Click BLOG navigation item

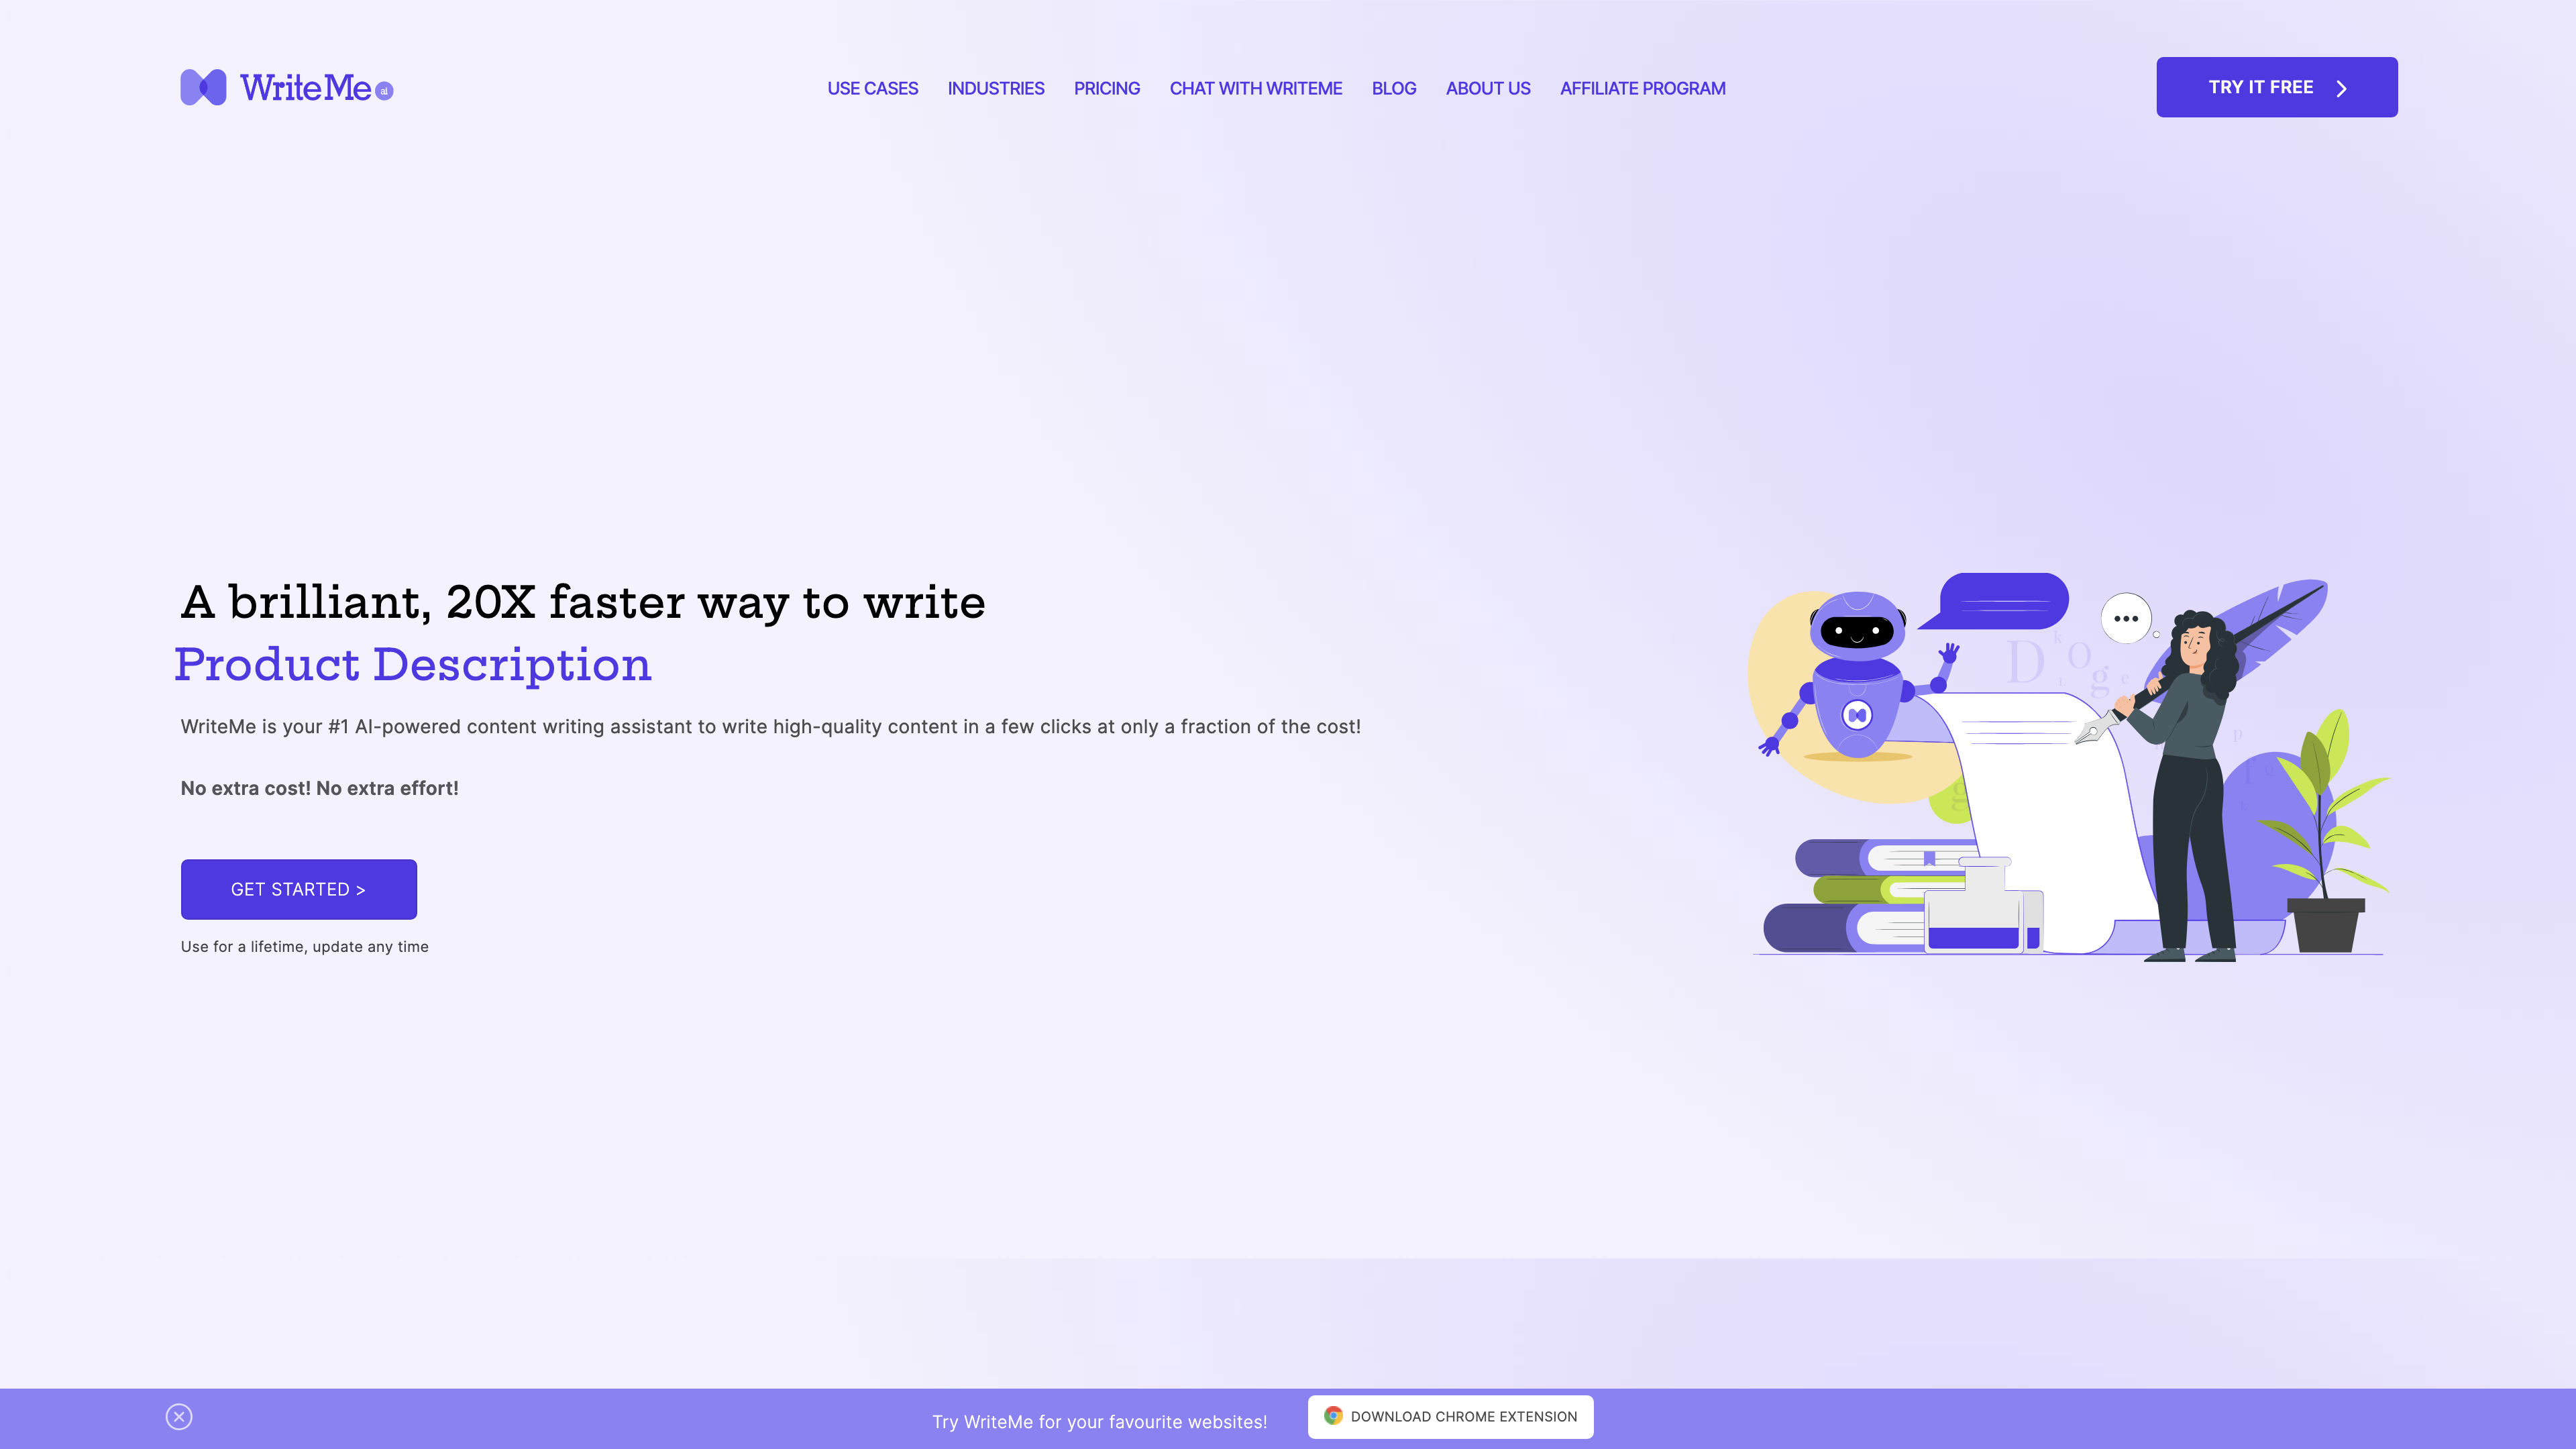point(1393,87)
